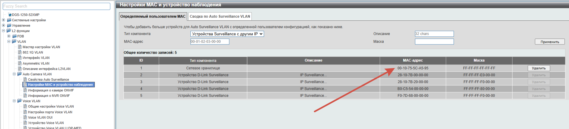Click the 802.1Q VLAN page icon

point(20,52)
